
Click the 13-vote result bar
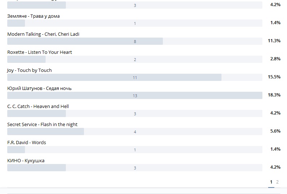(135, 95)
